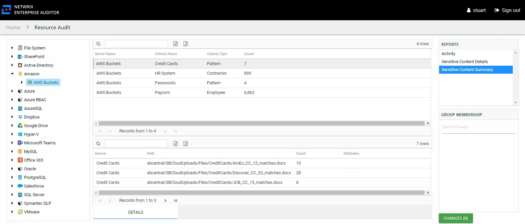Screen dimensions: 525x224
Task: Select the Sensitive Content Summary report
Action: 476,70
